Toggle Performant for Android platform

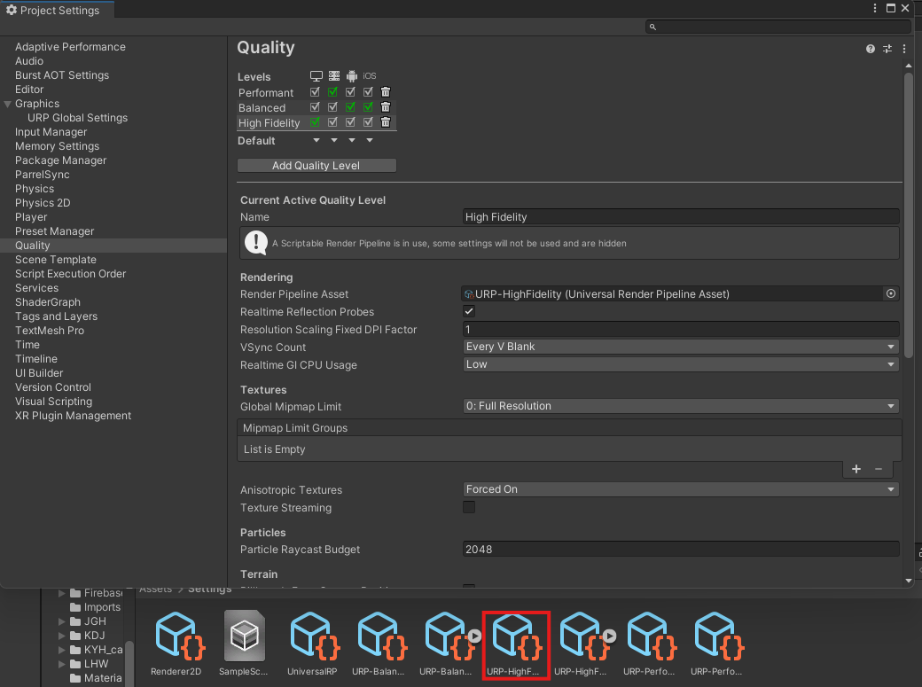(x=350, y=92)
